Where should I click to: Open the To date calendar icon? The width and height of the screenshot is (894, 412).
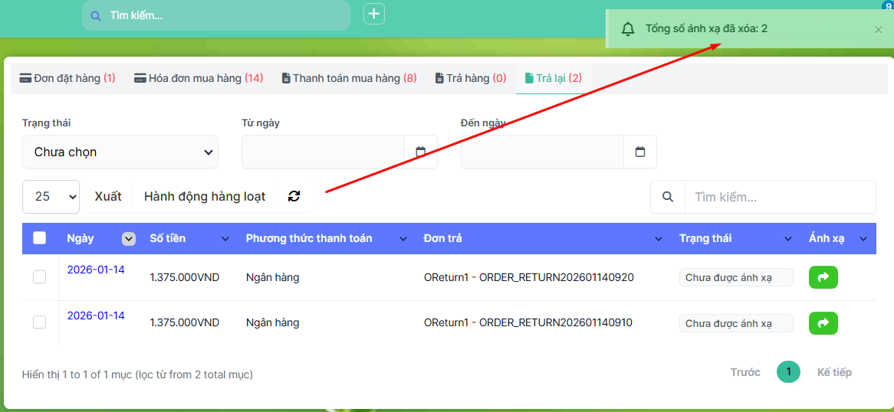[x=640, y=152]
